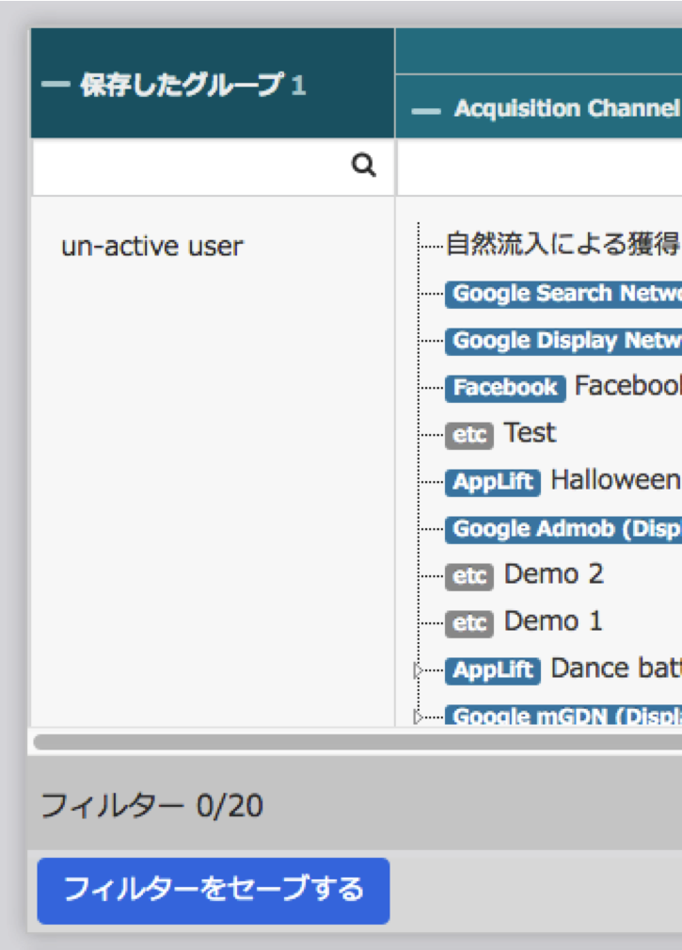Collapse the Acquisition Channel column
Image resolution: width=682 pixels, height=950 pixels.
click(426, 111)
